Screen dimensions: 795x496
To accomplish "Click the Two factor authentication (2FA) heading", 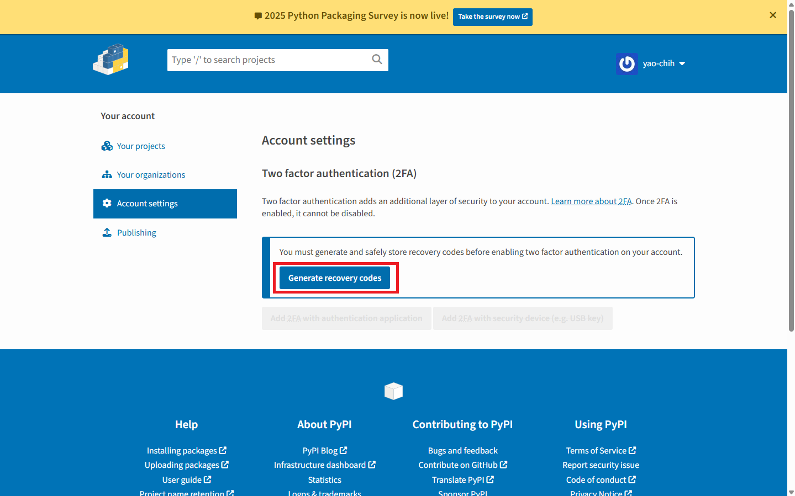I will pyautogui.click(x=339, y=174).
